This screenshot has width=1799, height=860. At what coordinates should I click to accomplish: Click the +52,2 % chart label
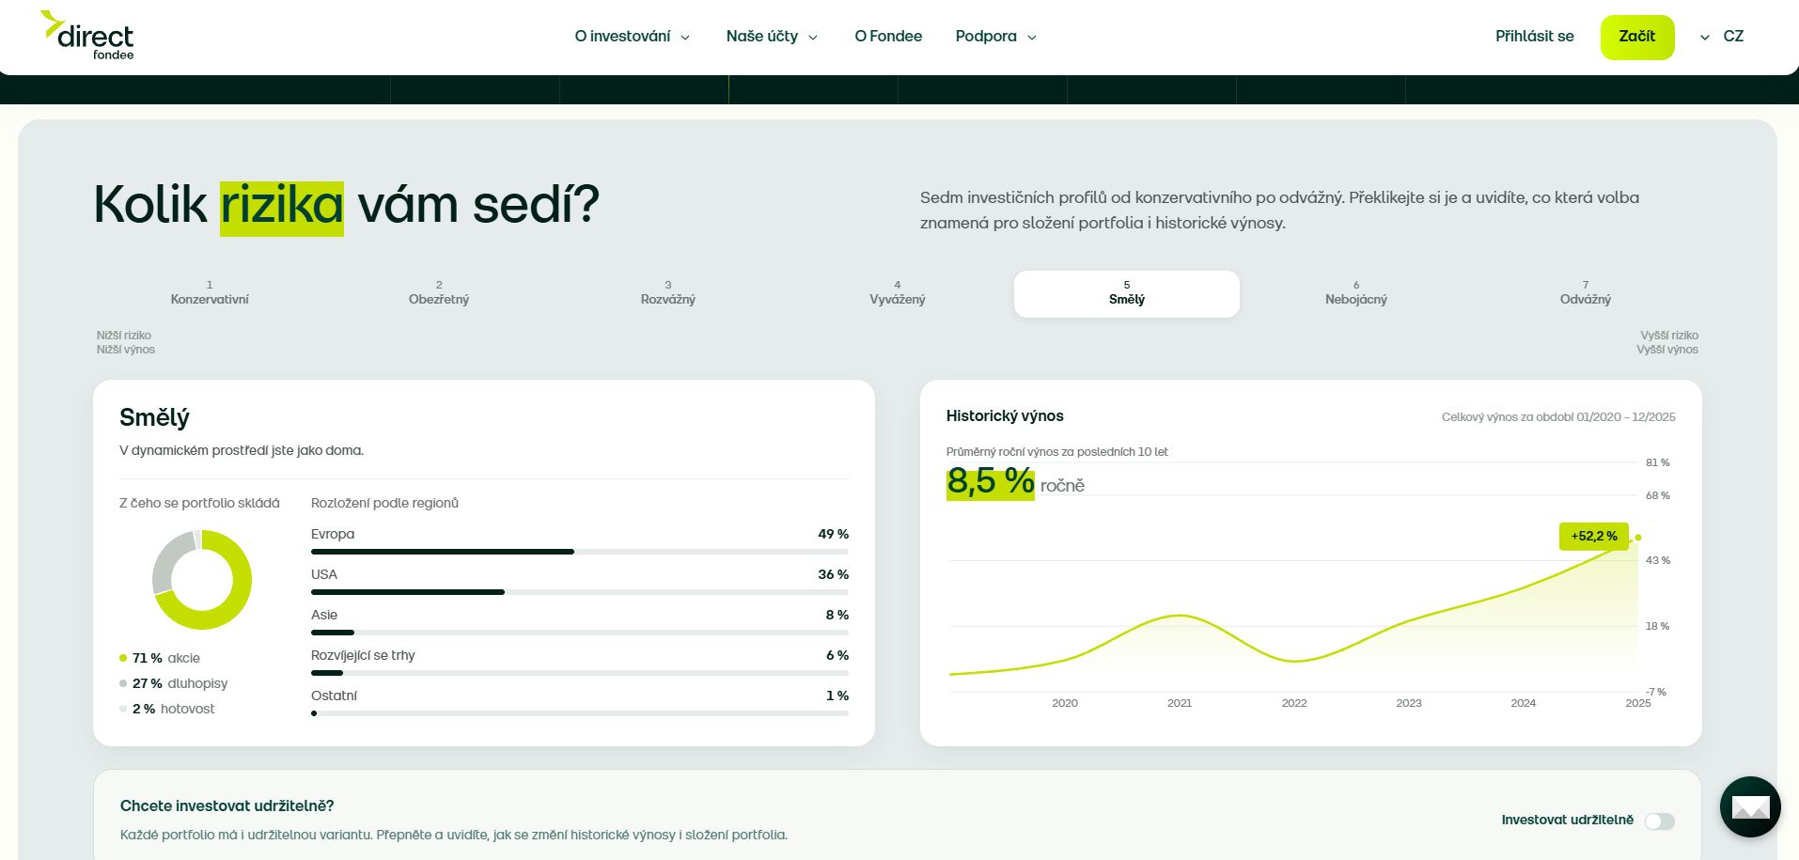pos(1594,536)
